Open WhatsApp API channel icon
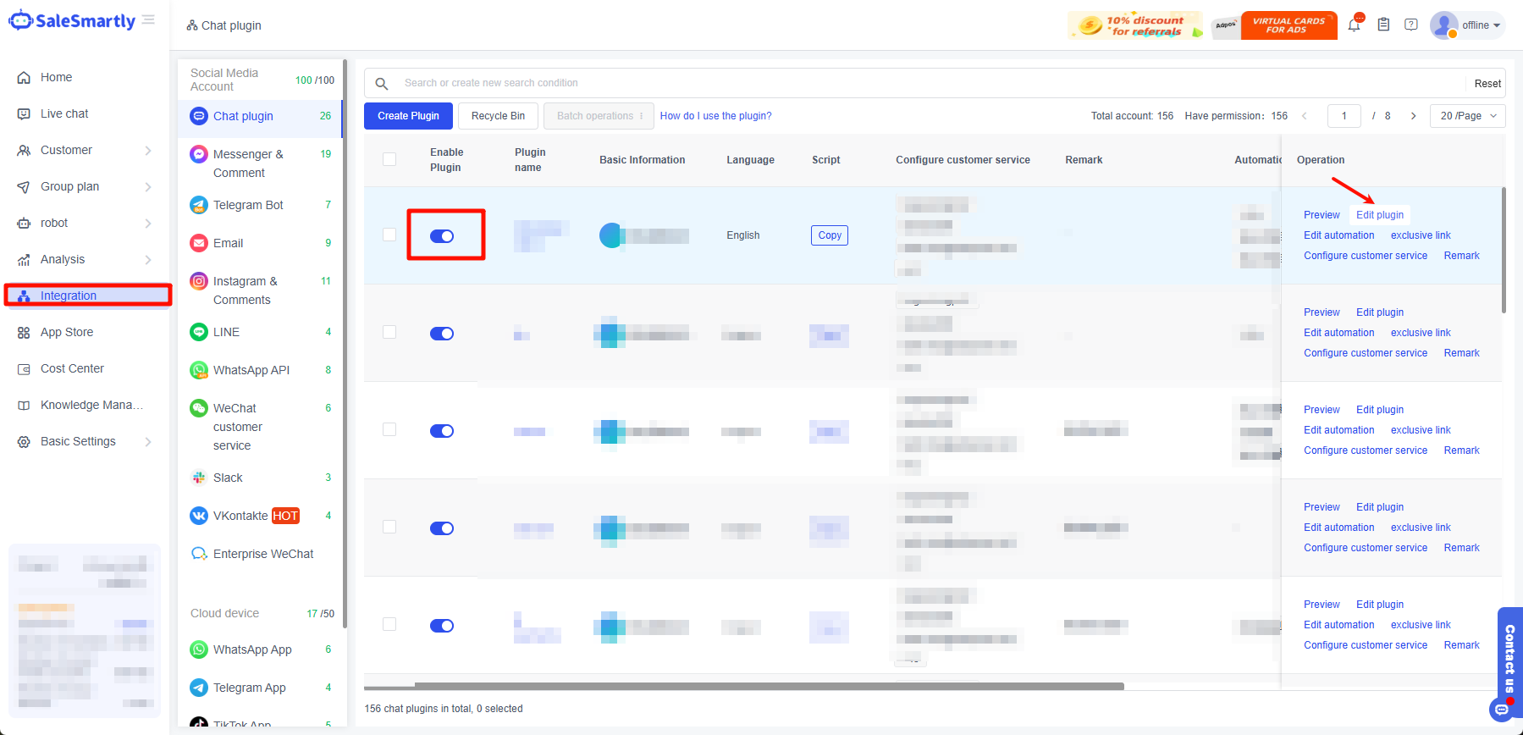The height and width of the screenshot is (735, 1523). [199, 370]
